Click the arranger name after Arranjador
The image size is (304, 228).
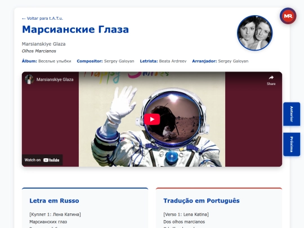pyautogui.click(x=233, y=61)
